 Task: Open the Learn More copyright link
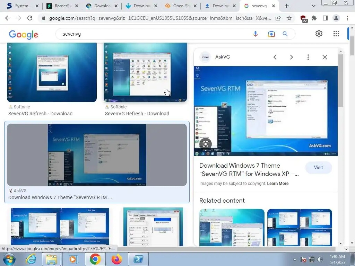click(x=278, y=184)
